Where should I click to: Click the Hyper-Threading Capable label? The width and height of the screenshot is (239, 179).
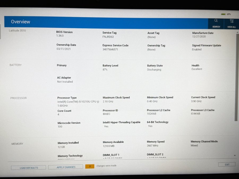(x=121, y=122)
